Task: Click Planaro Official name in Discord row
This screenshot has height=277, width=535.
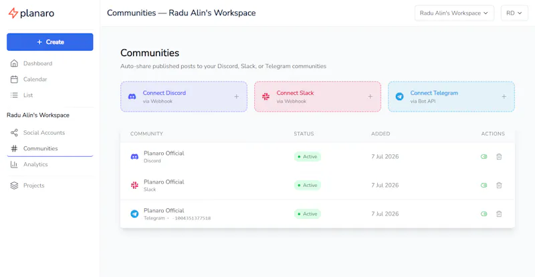Action: coord(164,154)
